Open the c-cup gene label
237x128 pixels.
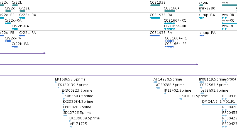(x=204, y=2)
